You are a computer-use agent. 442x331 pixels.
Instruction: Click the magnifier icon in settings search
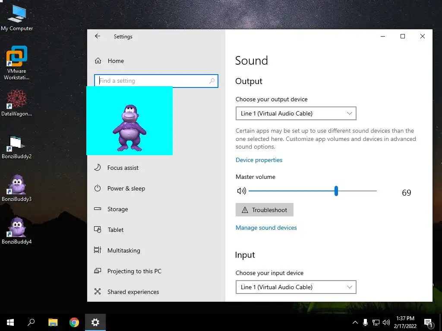pos(212,81)
